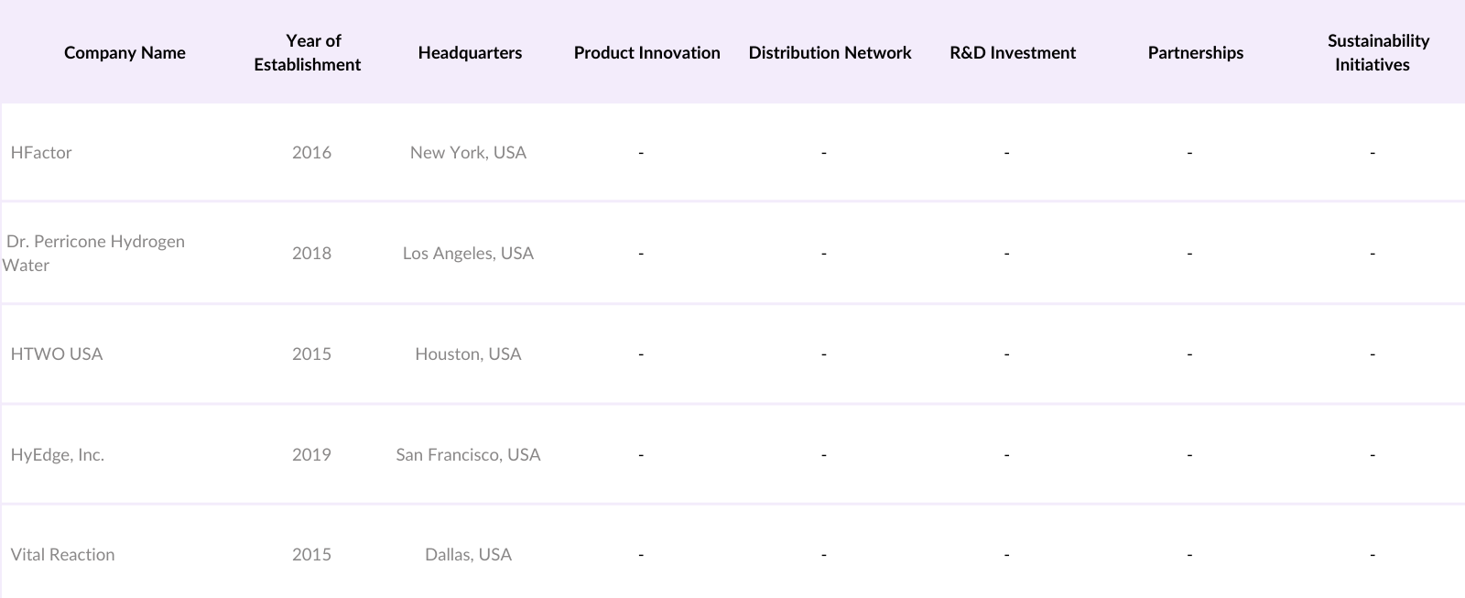Click the Year of Establishment header
Screen dimensions: 1465x598
(308, 52)
